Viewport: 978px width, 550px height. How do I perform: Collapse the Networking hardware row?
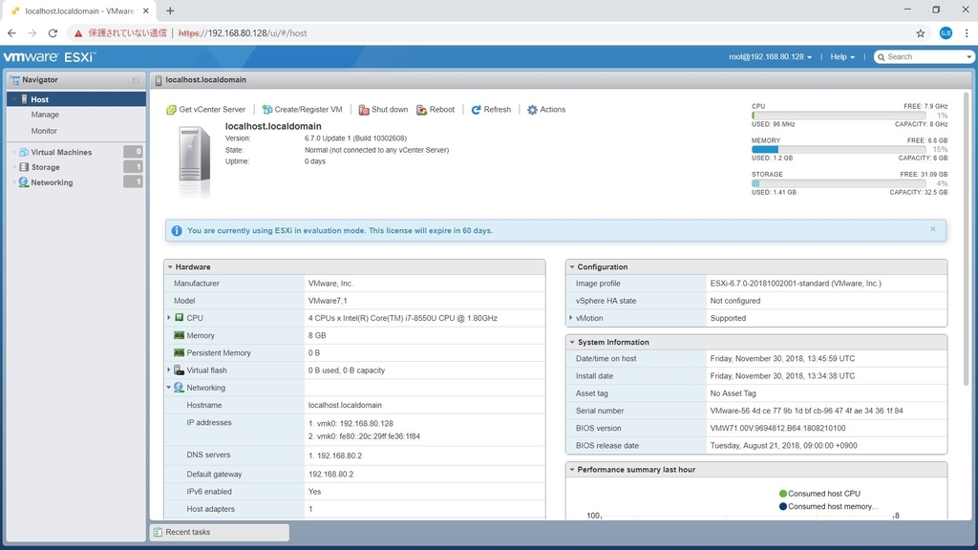coord(169,388)
